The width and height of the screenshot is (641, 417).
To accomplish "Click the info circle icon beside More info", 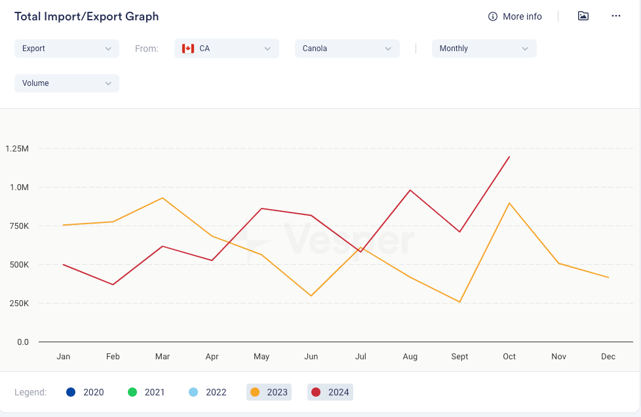I will pyautogui.click(x=493, y=16).
